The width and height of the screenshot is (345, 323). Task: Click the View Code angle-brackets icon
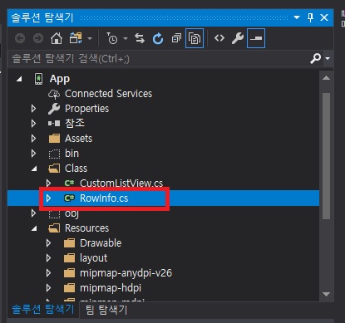coord(219,38)
